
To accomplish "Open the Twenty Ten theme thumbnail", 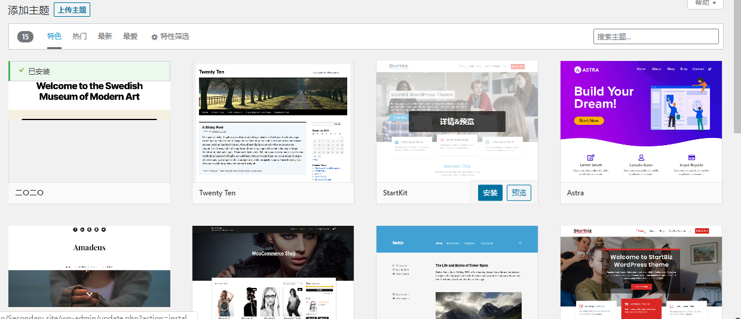I will pyautogui.click(x=273, y=121).
